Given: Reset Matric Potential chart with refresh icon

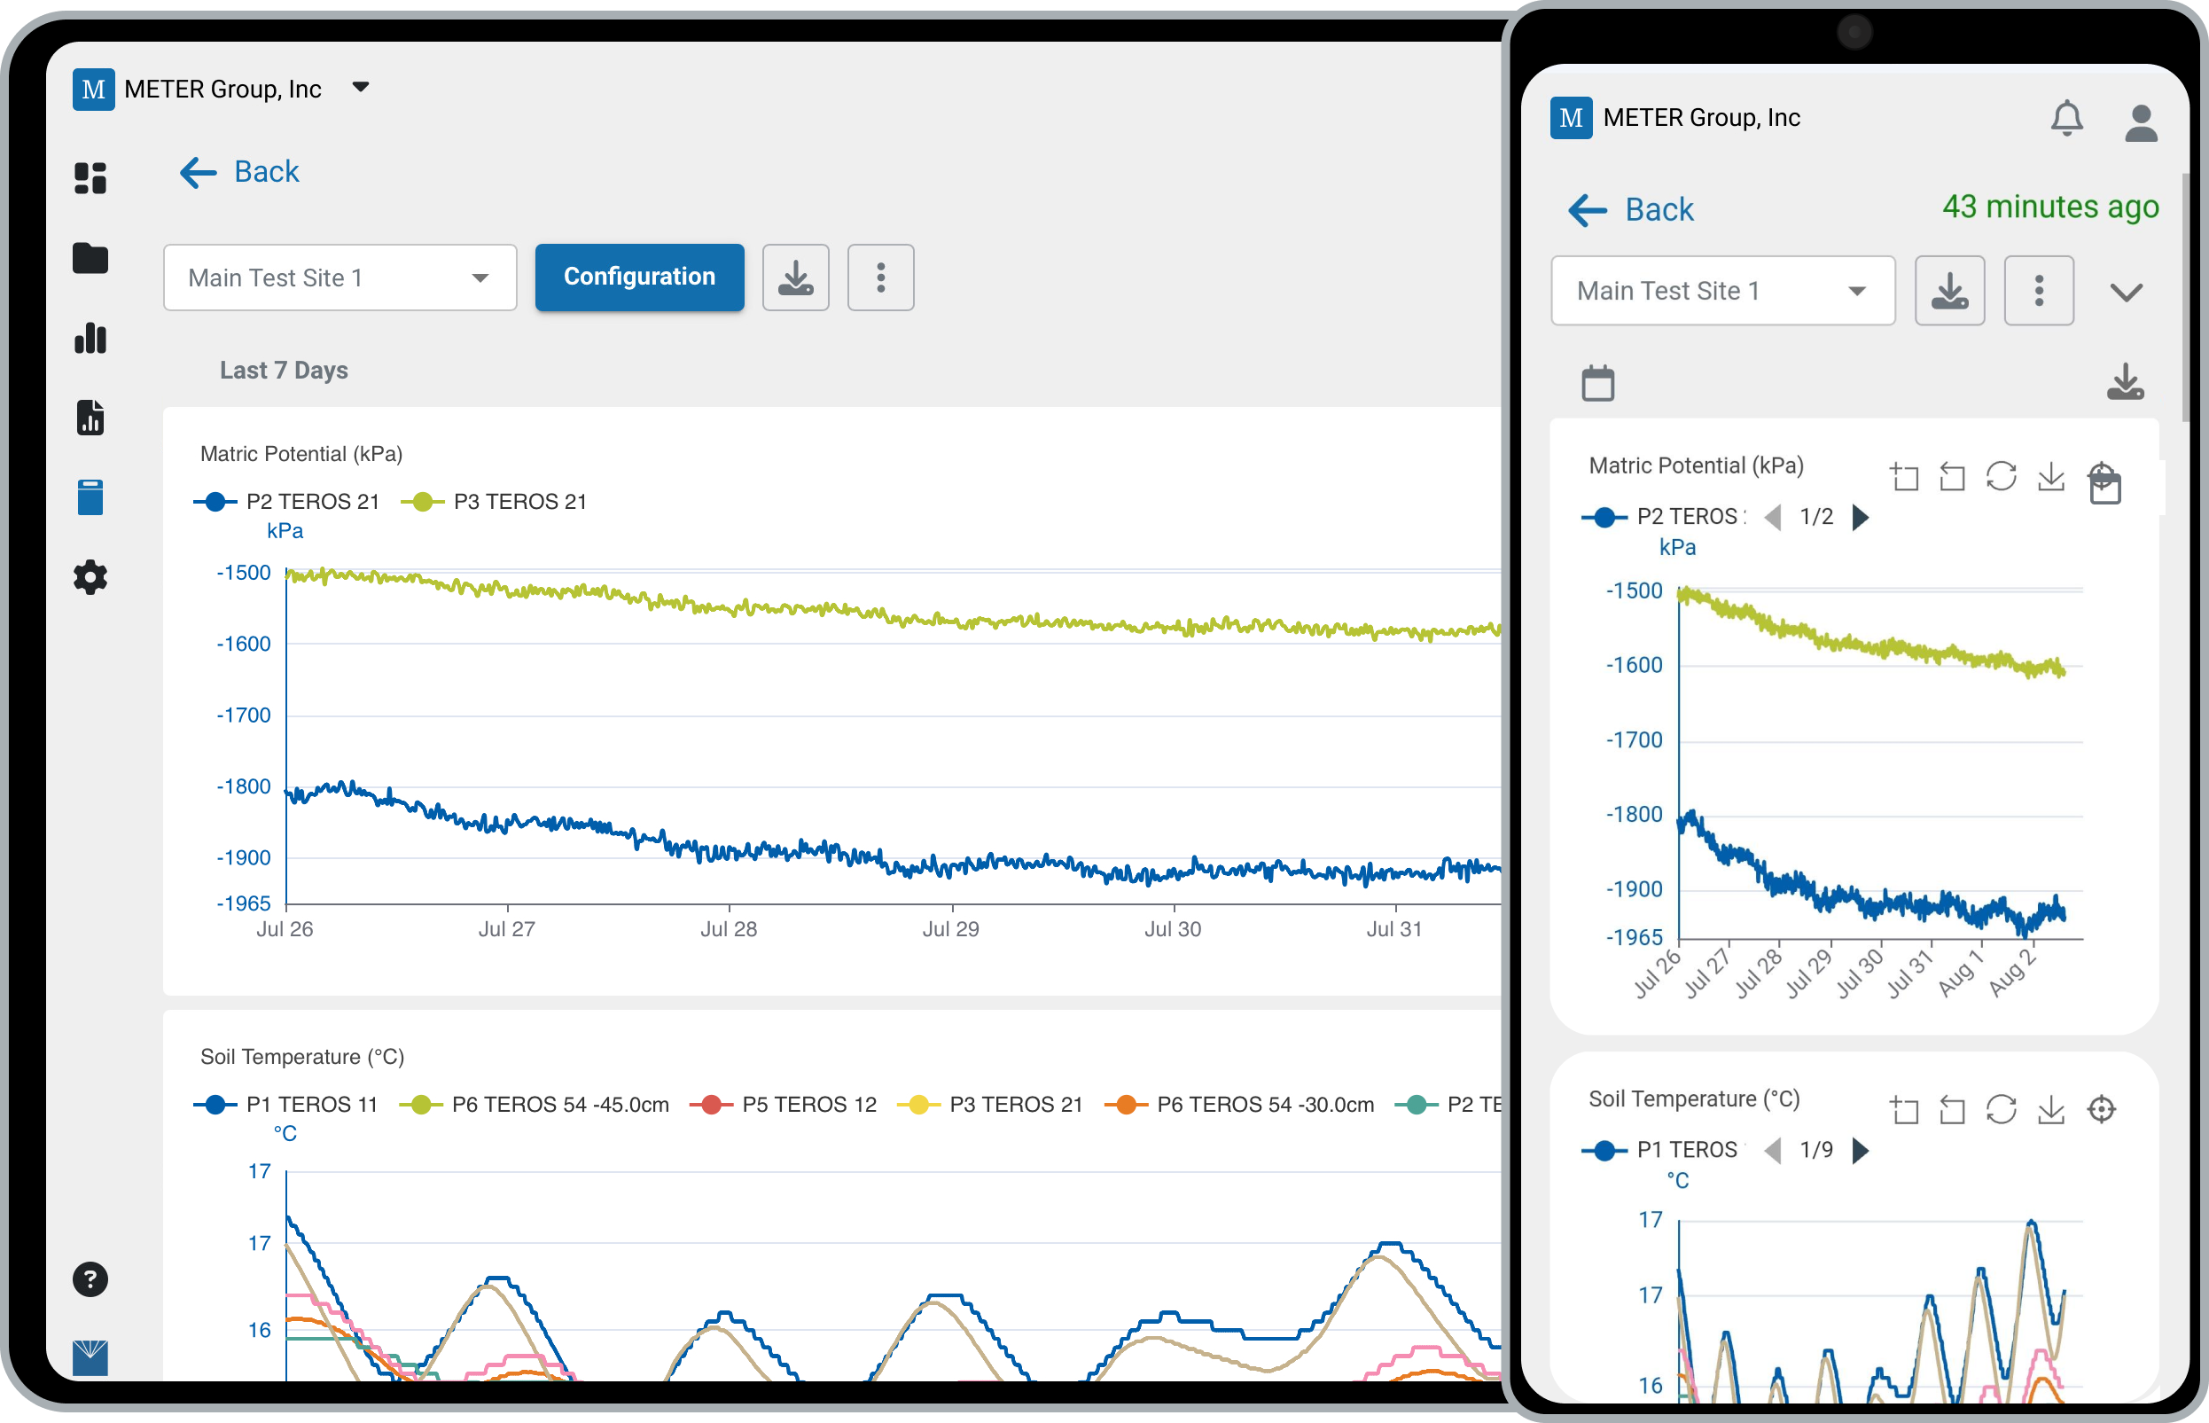Looking at the screenshot, I should pyautogui.click(x=2001, y=477).
